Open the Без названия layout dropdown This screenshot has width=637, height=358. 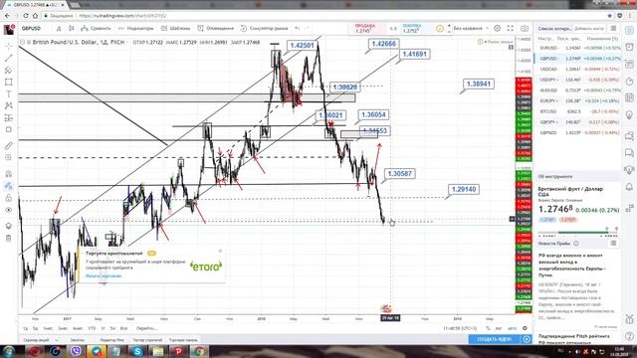click(471, 29)
